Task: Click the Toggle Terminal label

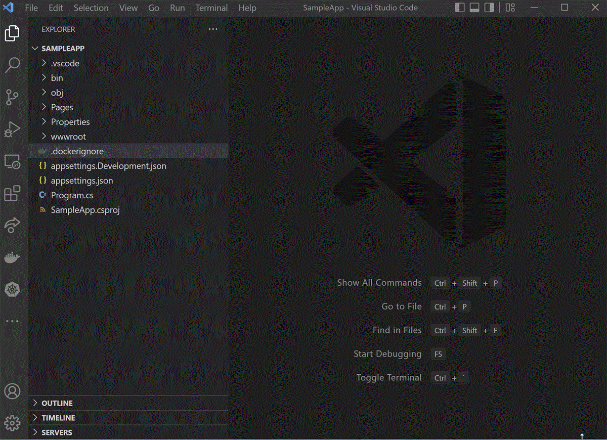Action: coord(389,378)
